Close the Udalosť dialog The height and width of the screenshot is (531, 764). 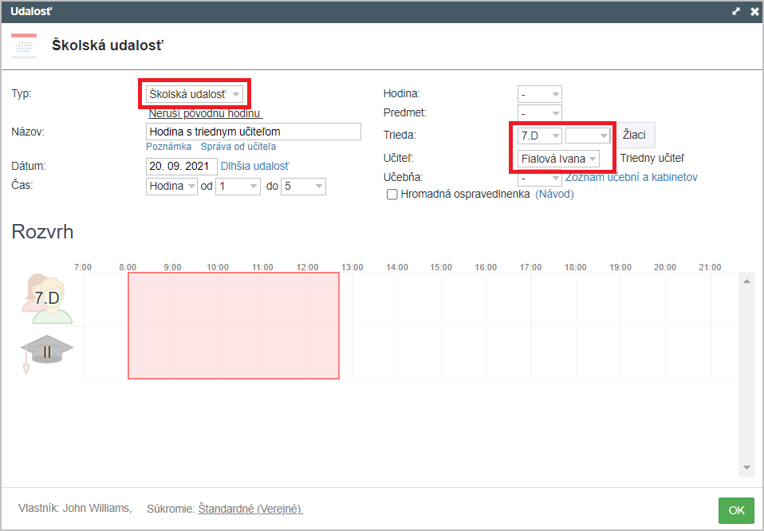click(754, 11)
